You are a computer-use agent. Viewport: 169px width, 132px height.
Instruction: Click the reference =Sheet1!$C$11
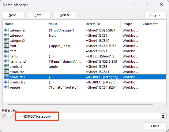click(97, 72)
